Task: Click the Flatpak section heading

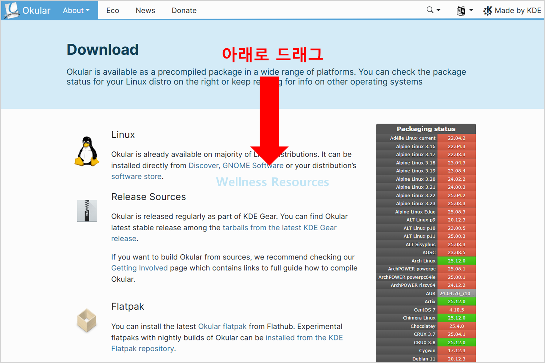Action: tap(128, 307)
